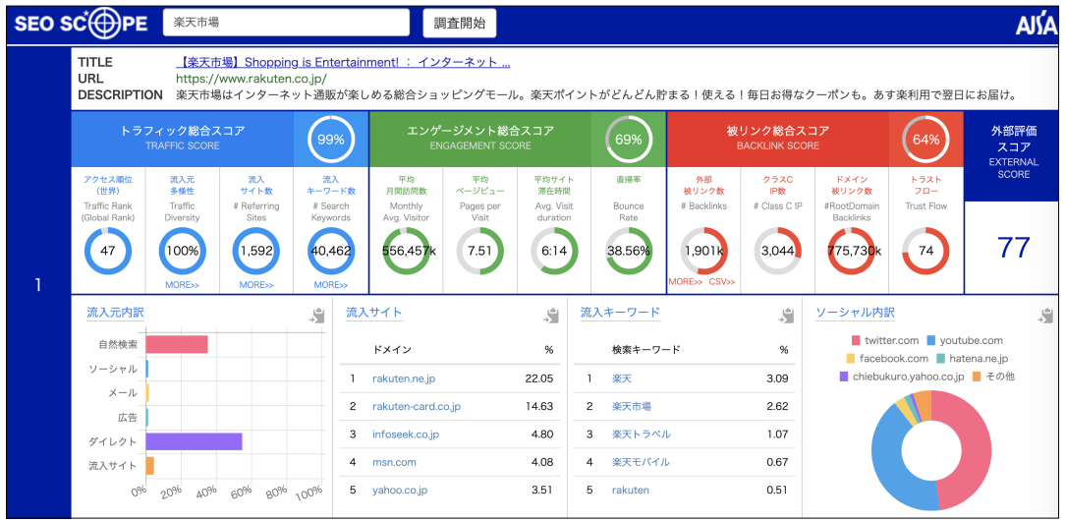Toggle the その他 legend swatch
Viewport: 1065px width, 523px height.
(977, 376)
